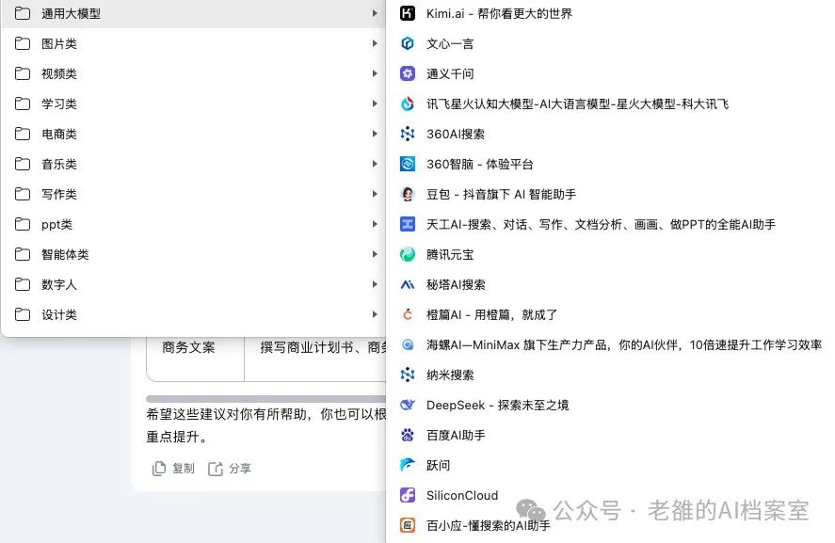The height and width of the screenshot is (543, 835).
Task: Select the 腾讯元宝 icon
Action: pyautogui.click(x=407, y=254)
